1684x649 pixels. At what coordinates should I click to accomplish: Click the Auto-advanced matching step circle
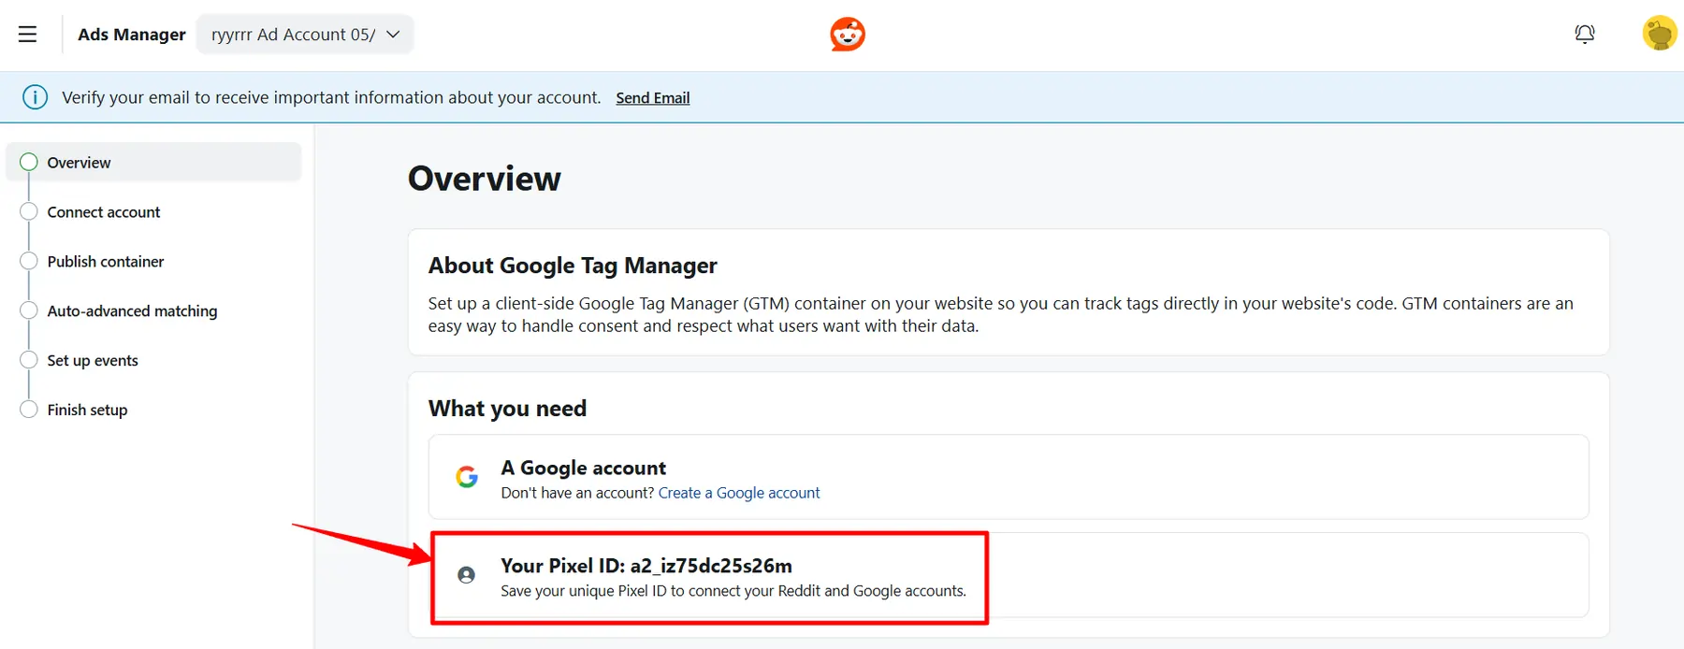tap(29, 310)
